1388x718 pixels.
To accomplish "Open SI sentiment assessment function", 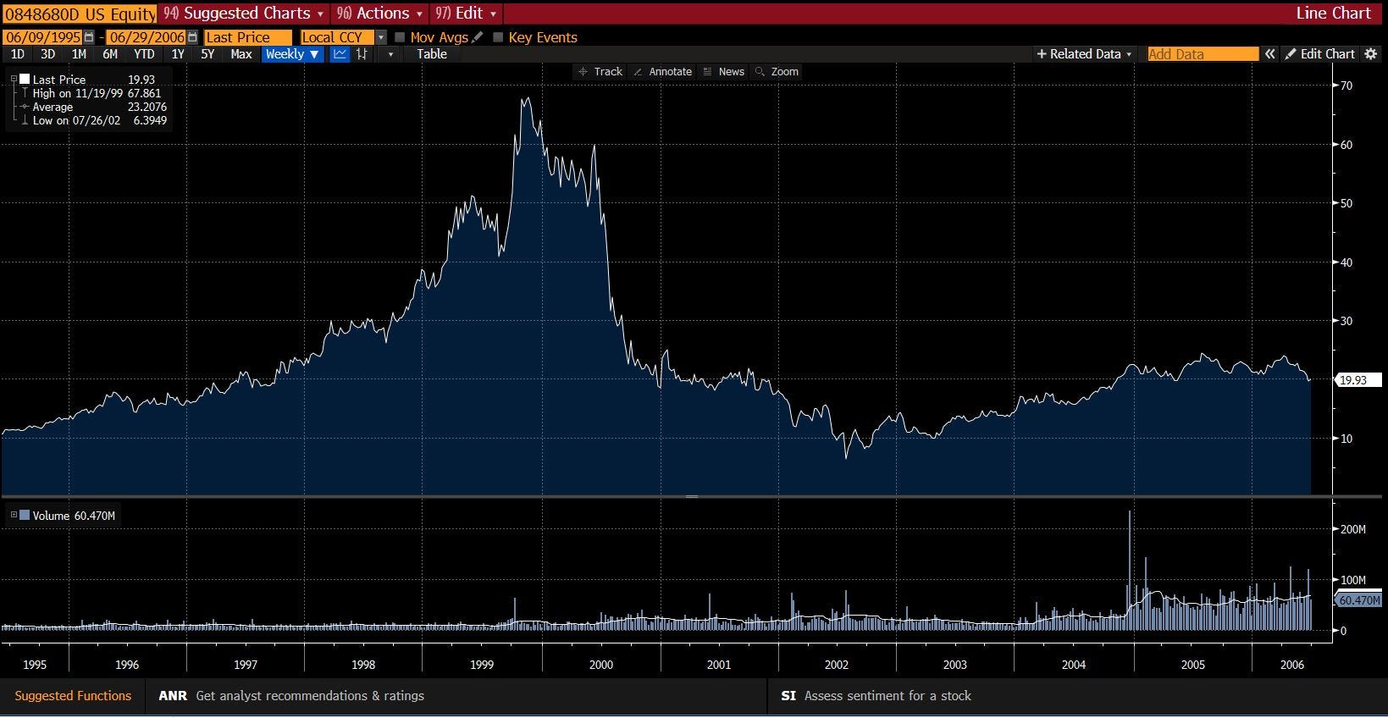I will click(x=876, y=696).
